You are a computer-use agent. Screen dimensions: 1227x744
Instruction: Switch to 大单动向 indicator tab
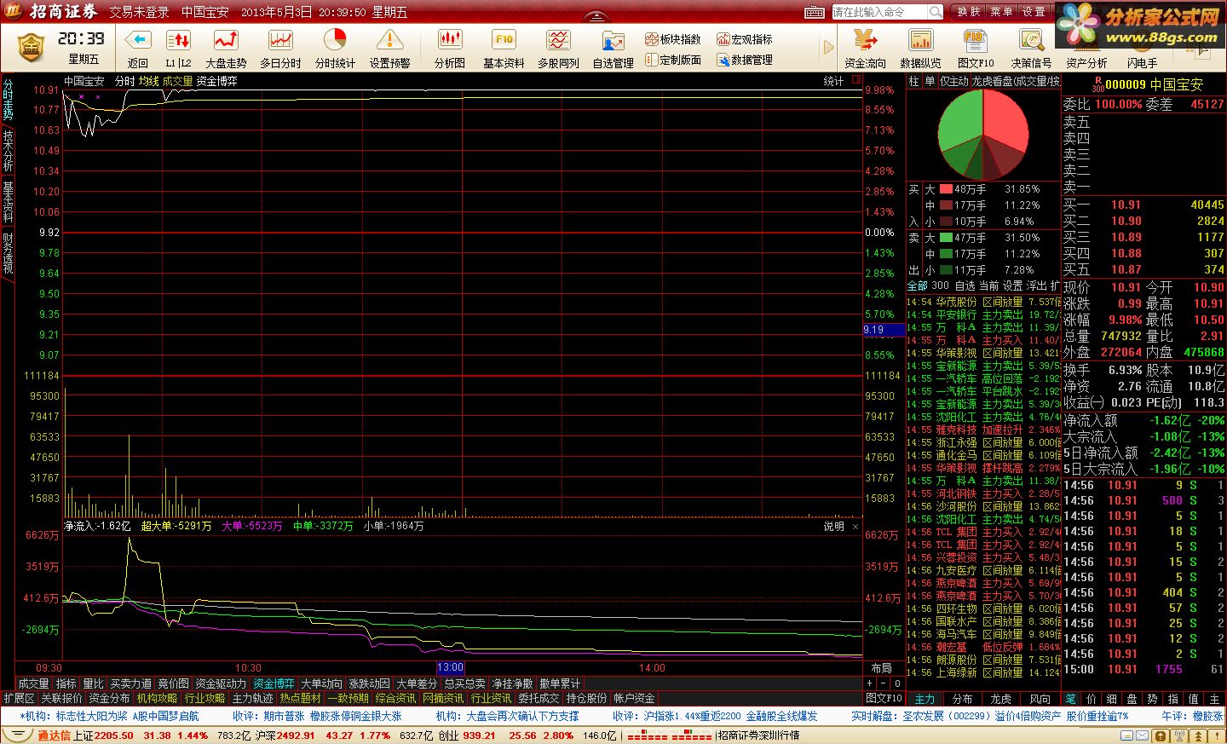pyautogui.click(x=321, y=683)
